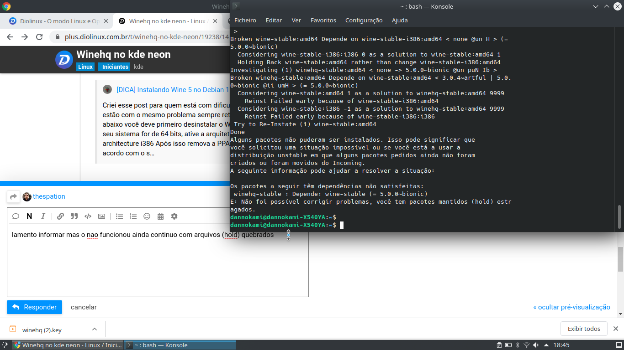Open the emoji picker in the editor
This screenshot has height=350, width=624.
pos(147,216)
